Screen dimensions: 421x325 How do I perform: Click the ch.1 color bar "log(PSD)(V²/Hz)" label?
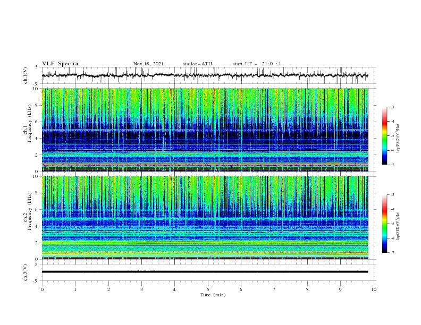[x=398, y=139]
